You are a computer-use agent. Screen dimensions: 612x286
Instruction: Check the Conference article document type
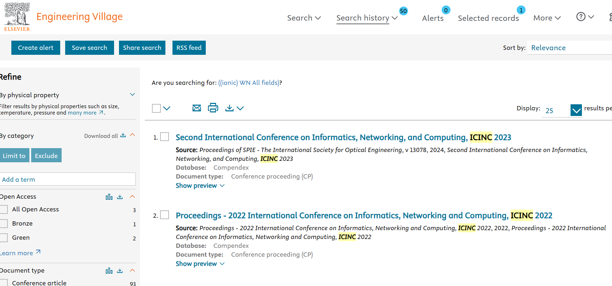[x=4, y=282]
